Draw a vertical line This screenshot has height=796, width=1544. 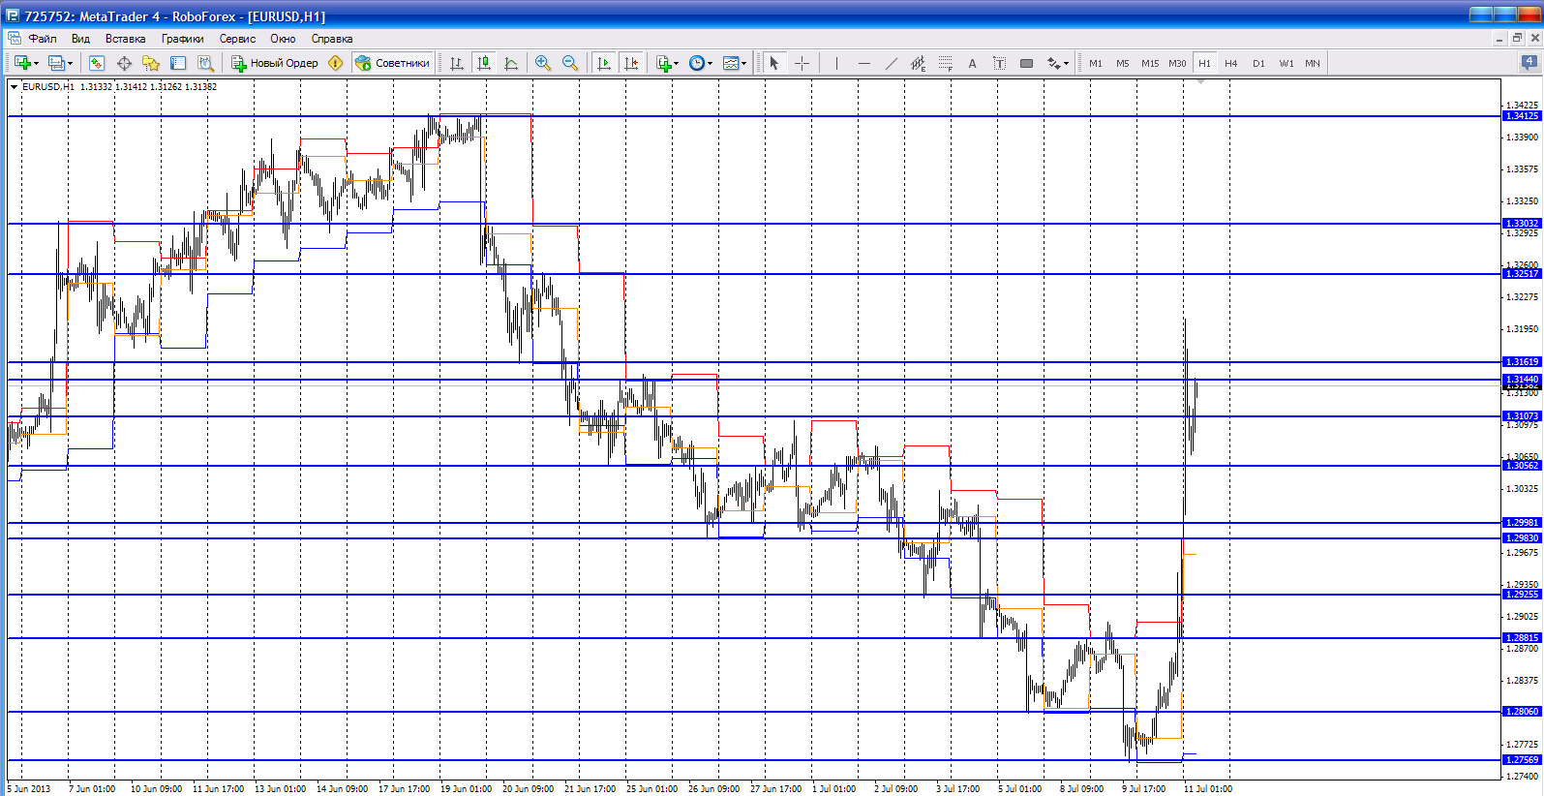[x=836, y=63]
